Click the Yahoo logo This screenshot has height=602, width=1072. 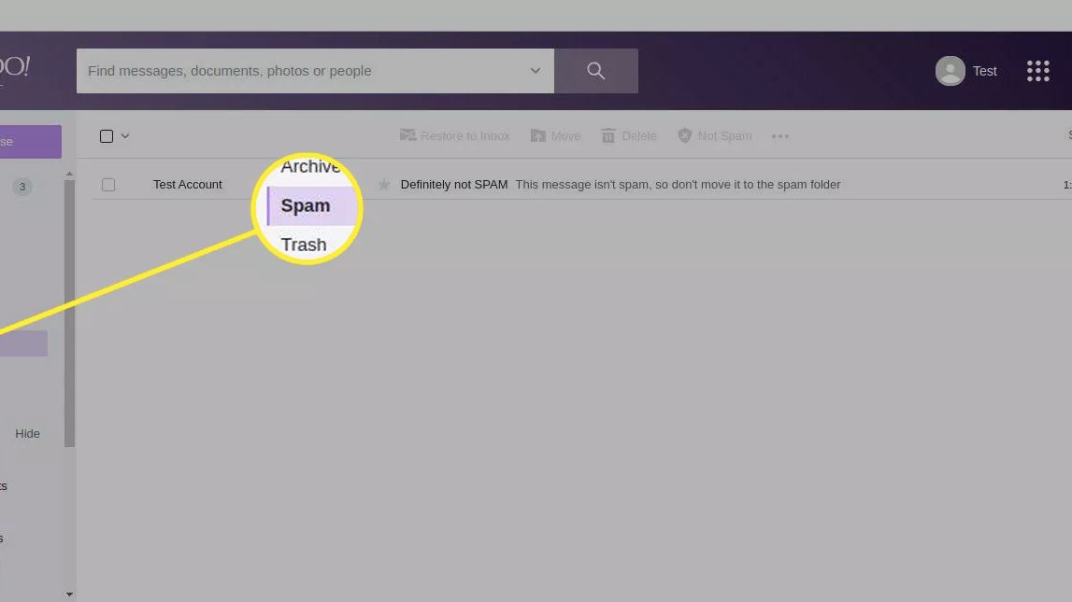coord(14,67)
